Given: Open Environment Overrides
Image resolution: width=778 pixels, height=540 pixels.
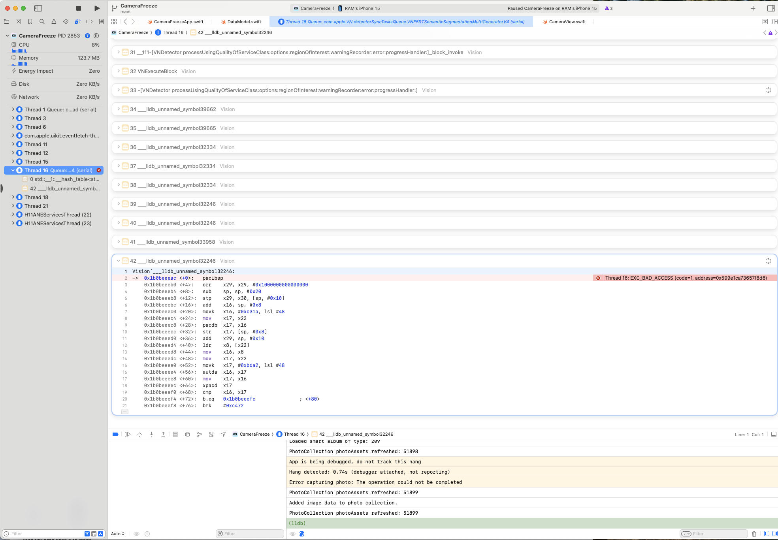Looking at the screenshot, I should 211,434.
